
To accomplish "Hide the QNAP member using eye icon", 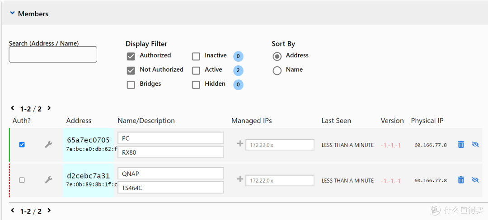I will pyautogui.click(x=475, y=180).
